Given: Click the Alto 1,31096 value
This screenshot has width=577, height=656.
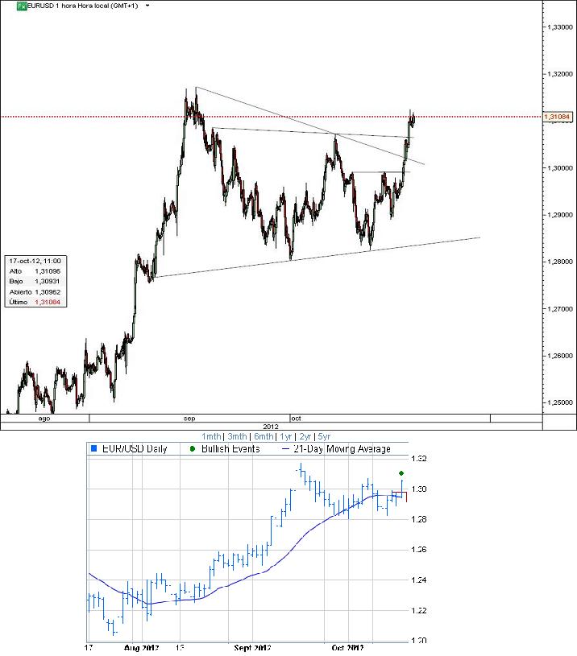Looking at the screenshot, I should (48, 271).
